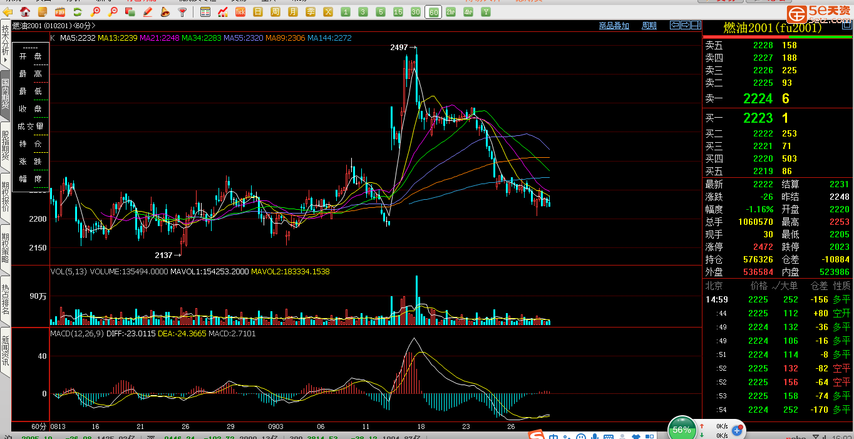Switch to the 1-minute period button
The height and width of the screenshot is (439, 854).
coord(346,12)
